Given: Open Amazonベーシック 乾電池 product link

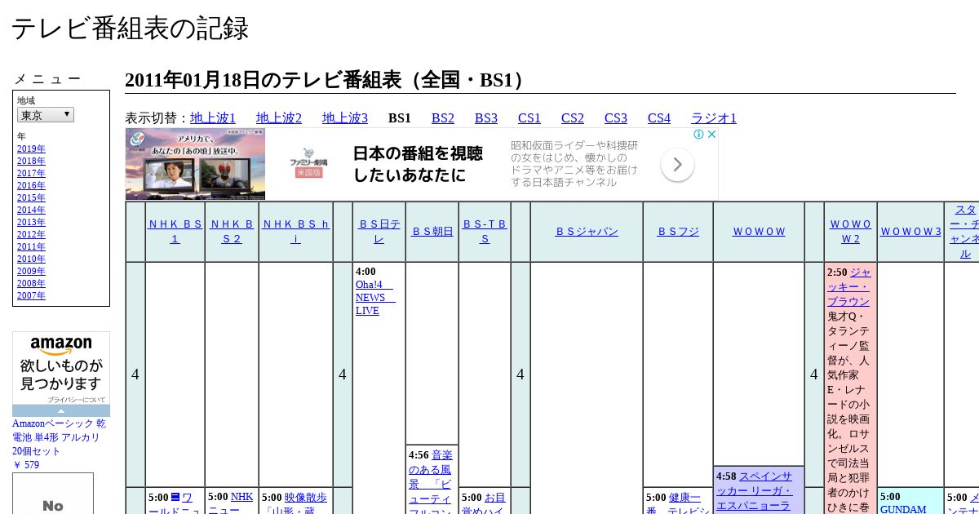Looking at the screenshot, I should click(59, 437).
